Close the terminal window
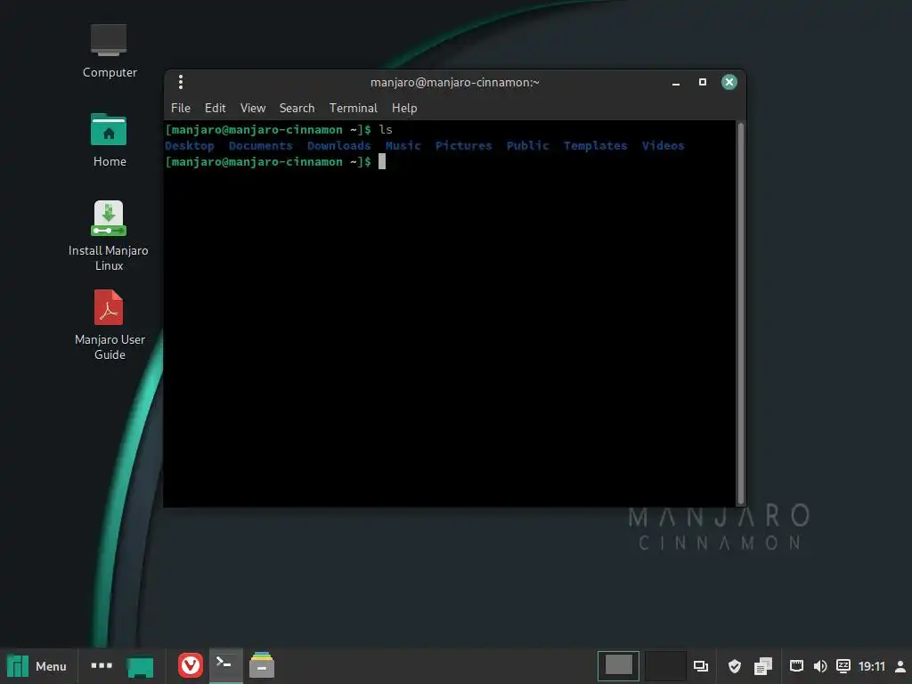Image resolution: width=912 pixels, height=684 pixels. click(729, 82)
